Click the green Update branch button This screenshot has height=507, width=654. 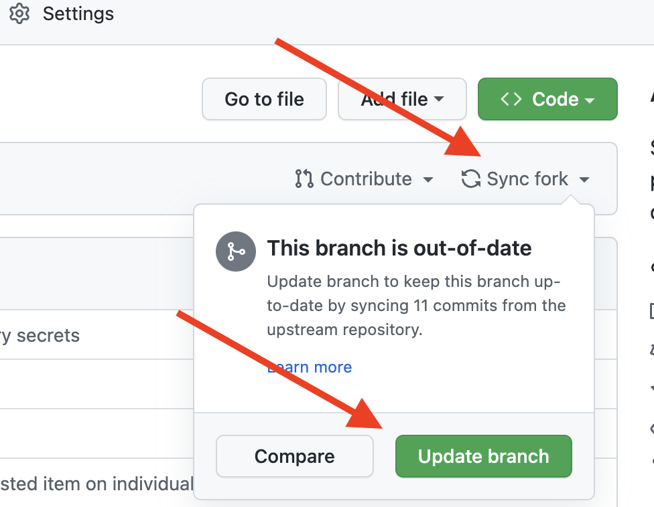point(483,456)
